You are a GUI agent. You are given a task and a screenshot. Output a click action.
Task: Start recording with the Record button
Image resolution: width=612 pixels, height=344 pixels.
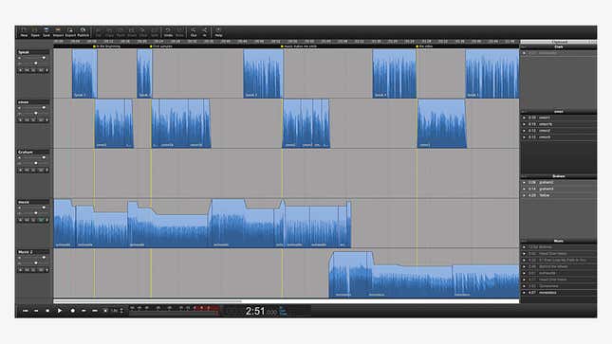pos(72,311)
